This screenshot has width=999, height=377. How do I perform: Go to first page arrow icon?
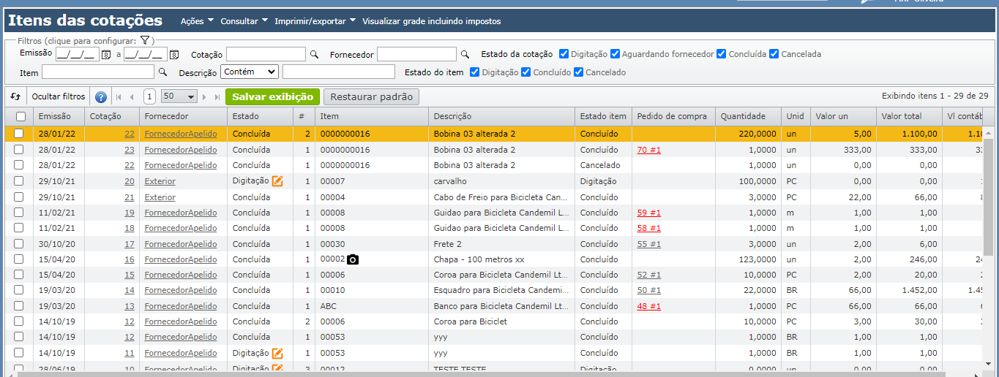[119, 96]
